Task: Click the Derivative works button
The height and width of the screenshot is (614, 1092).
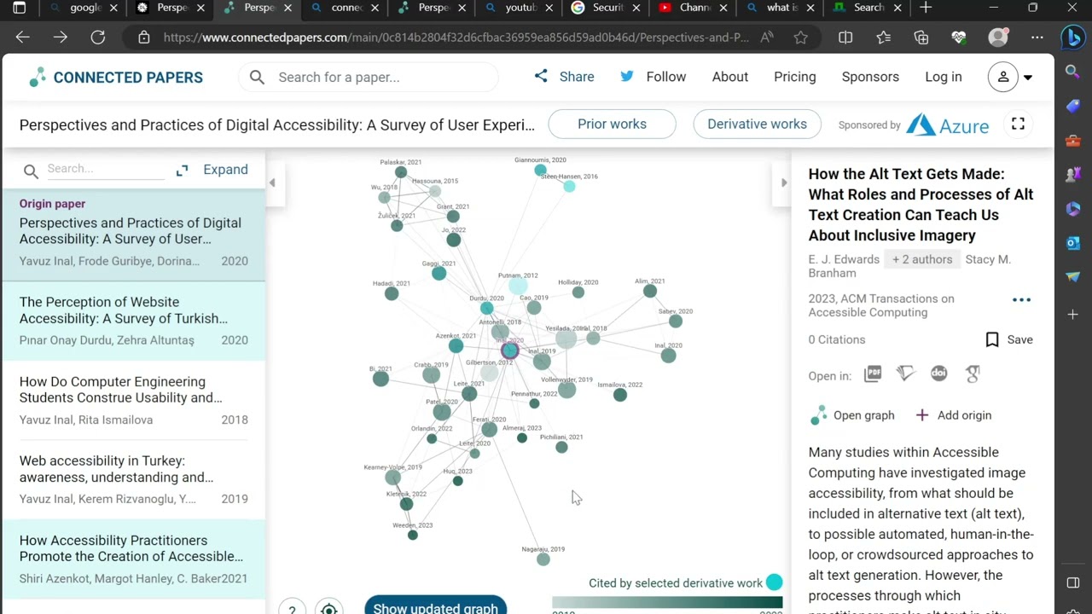Action: click(757, 124)
